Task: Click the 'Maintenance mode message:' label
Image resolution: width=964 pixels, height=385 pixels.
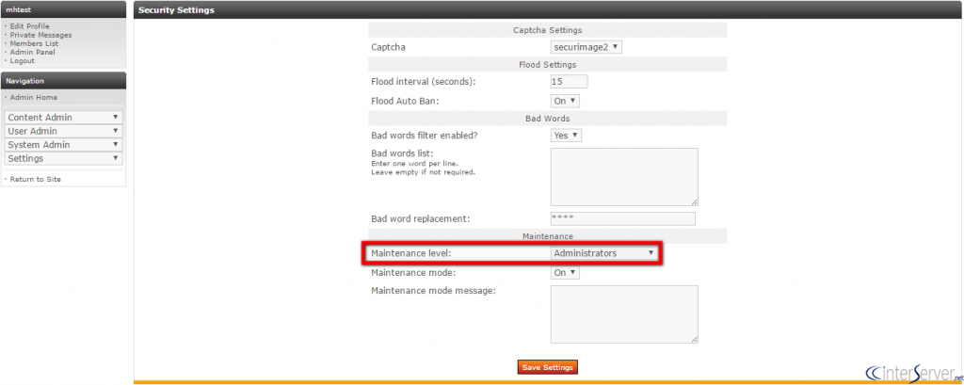Action: coord(433,290)
